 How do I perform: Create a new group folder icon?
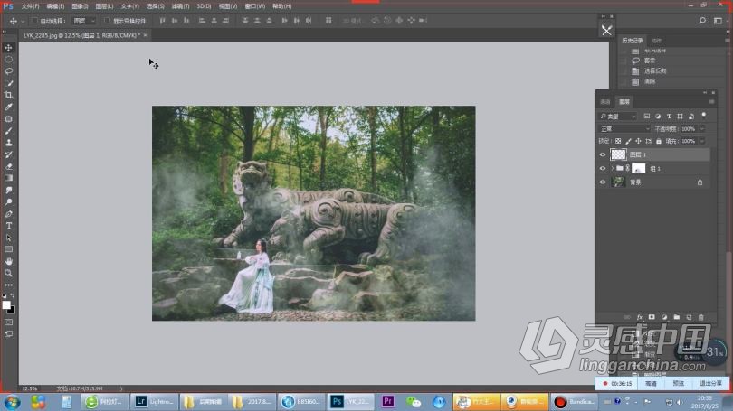click(676, 317)
